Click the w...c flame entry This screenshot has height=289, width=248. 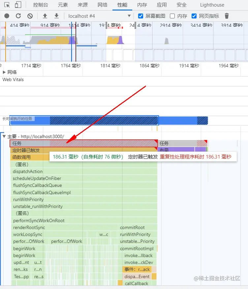[104, 234]
